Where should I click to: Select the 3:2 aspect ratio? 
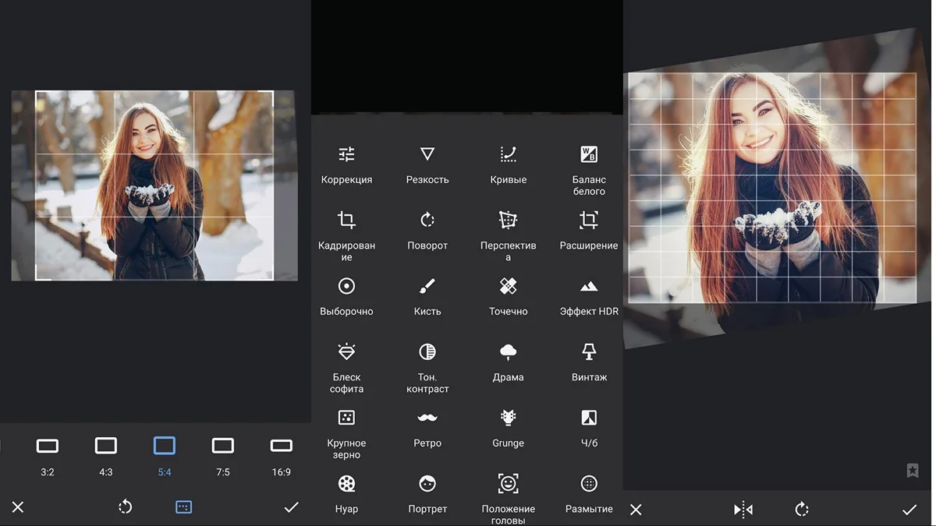tap(48, 457)
